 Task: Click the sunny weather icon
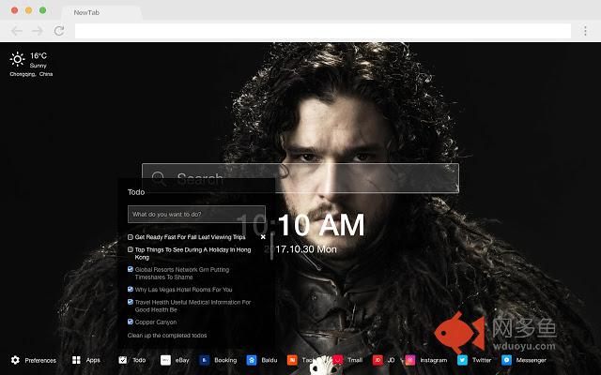pyautogui.click(x=17, y=59)
